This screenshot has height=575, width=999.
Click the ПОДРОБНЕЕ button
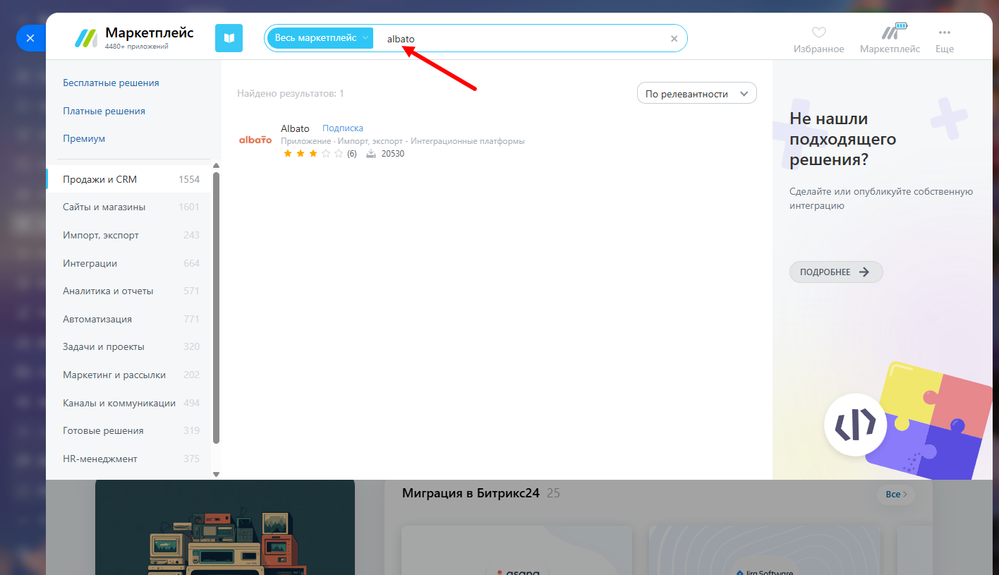(835, 272)
